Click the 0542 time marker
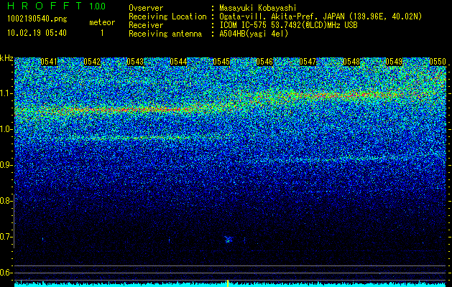The width and height of the screenshot is (452, 287). pos(92,62)
